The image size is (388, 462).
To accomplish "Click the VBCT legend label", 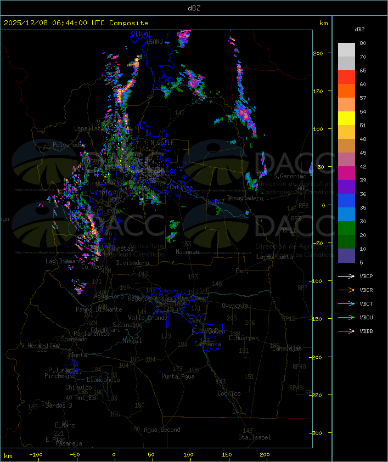I will click(x=366, y=303).
